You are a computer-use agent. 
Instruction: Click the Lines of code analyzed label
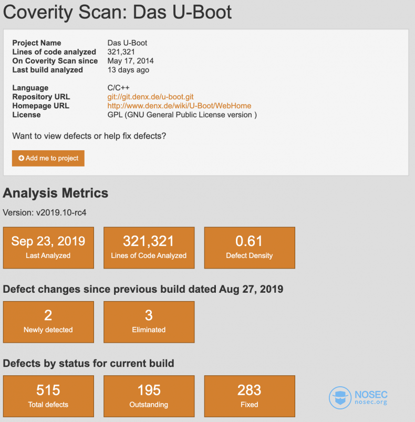tap(54, 52)
